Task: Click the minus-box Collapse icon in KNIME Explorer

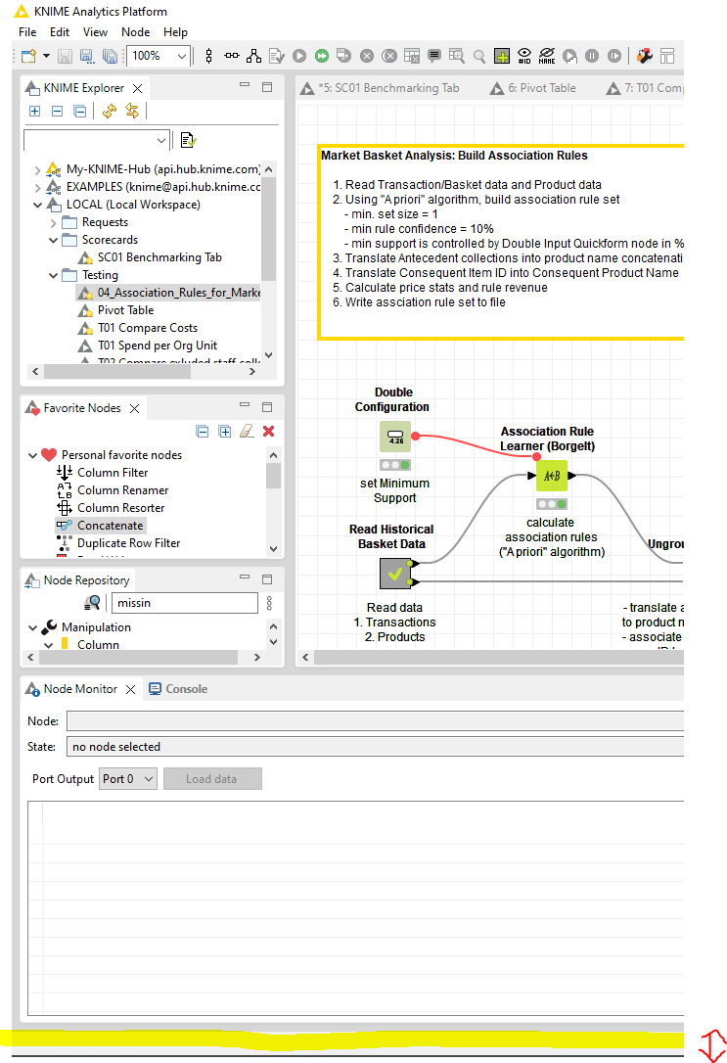Action: [58, 112]
